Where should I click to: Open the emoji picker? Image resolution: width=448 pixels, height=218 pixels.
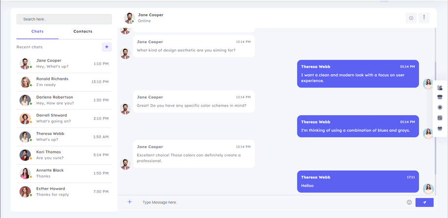point(409,202)
